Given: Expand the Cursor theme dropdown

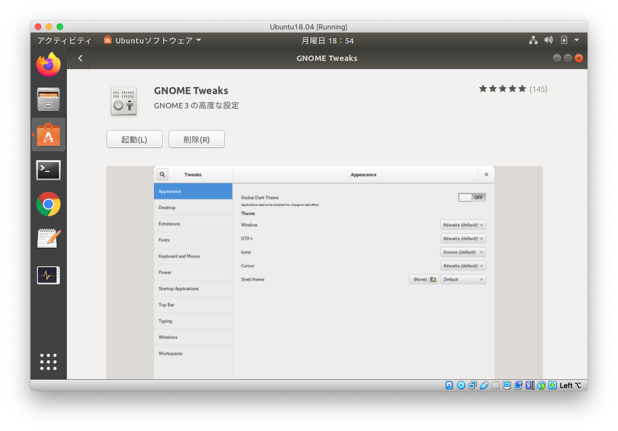Looking at the screenshot, I should point(463,266).
